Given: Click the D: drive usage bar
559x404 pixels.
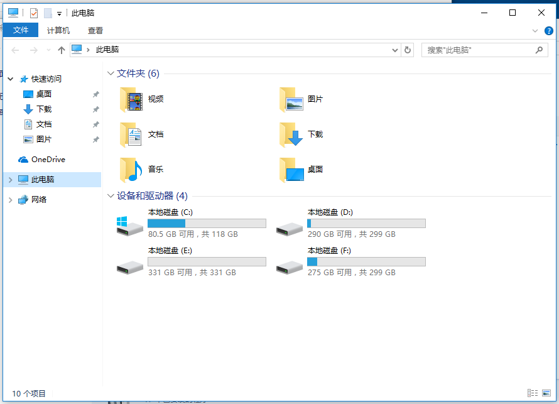Looking at the screenshot, I should [x=366, y=223].
